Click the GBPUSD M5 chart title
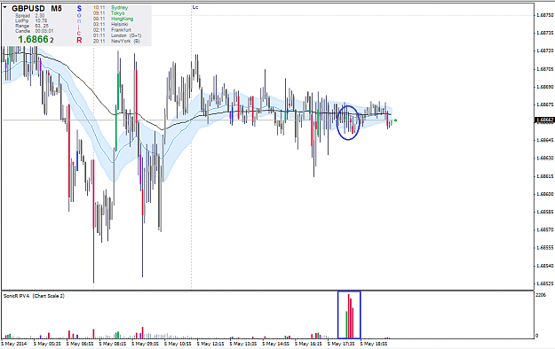The image size is (555, 349). pos(36,9)
